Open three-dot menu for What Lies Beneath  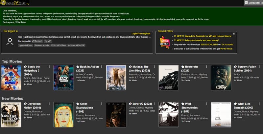[260, 104]
